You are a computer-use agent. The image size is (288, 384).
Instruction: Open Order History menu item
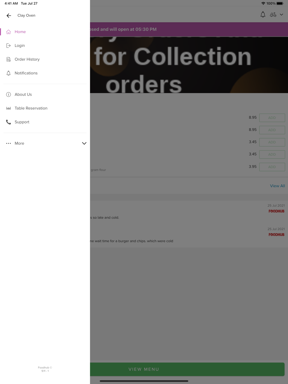pos(45,59)
